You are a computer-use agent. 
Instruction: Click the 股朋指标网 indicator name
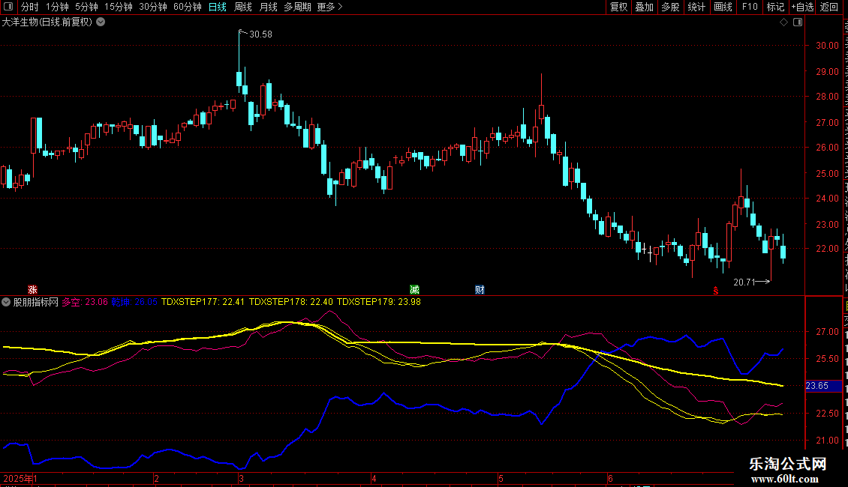point(36,303)
